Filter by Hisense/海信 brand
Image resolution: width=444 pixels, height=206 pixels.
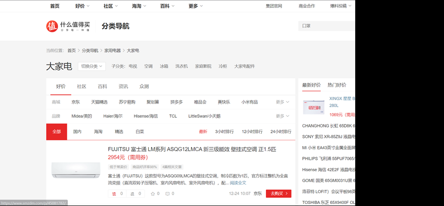pyautogui.click(x=146, y=116)
